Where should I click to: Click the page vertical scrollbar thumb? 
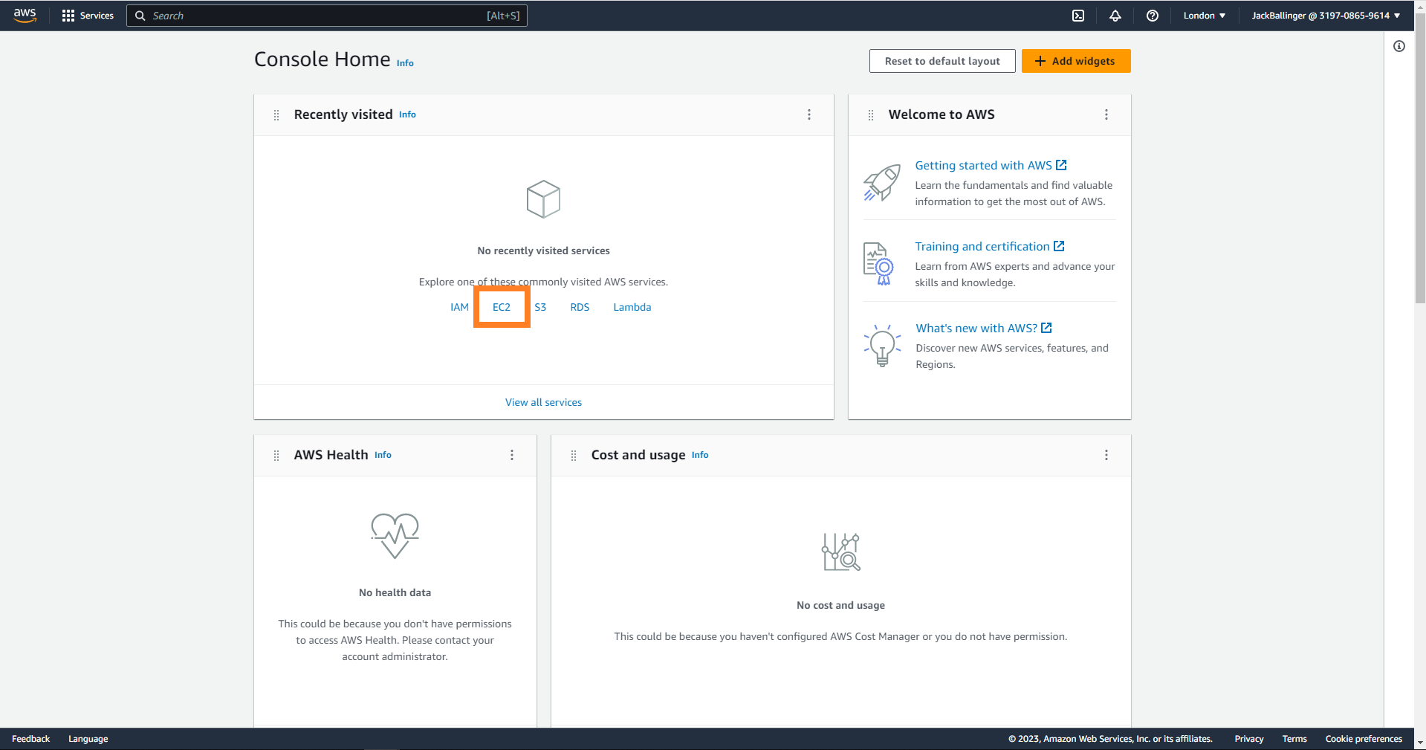click(1420, 159)
